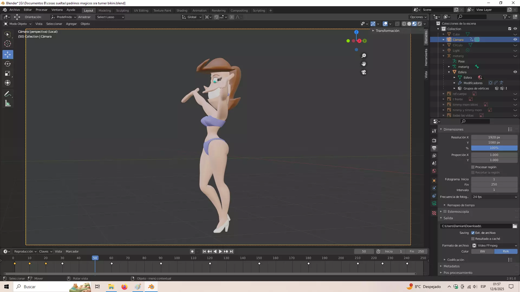Select the Measure tool

[8, 104]
